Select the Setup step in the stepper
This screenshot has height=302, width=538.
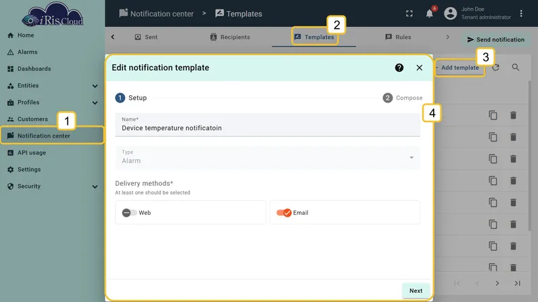131,98
